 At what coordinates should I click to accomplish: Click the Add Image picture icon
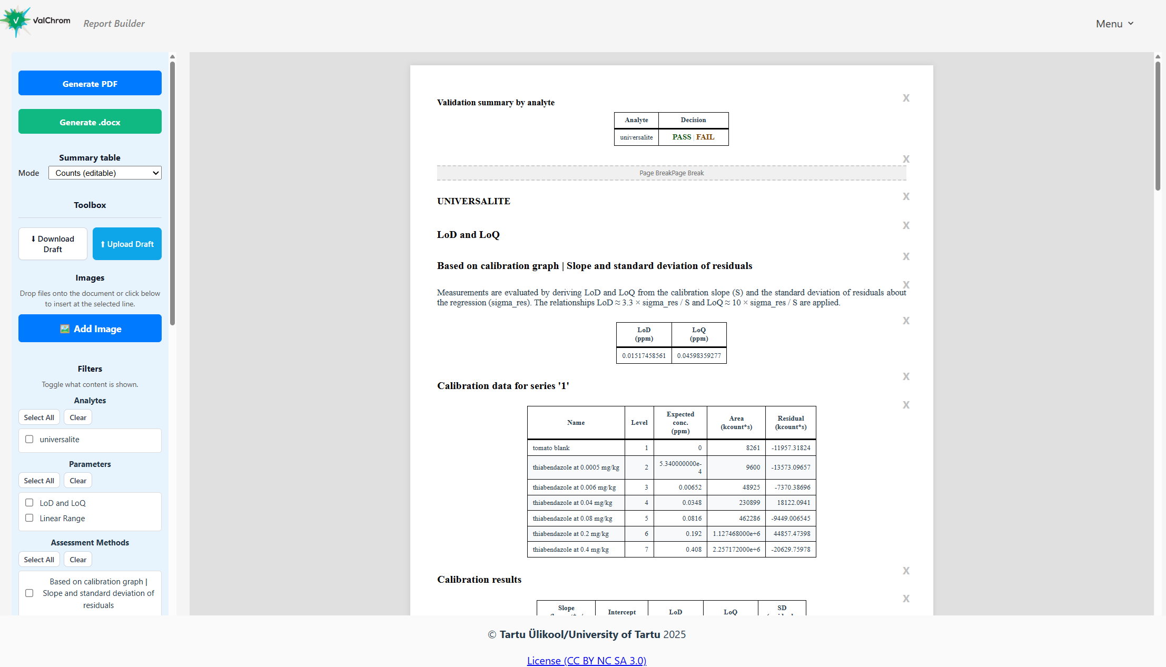coord(64,328)
